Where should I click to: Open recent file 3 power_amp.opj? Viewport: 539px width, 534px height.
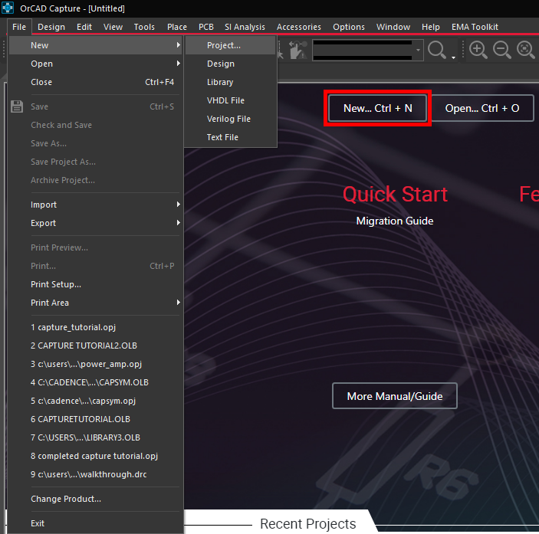click(x=95, y=364)
